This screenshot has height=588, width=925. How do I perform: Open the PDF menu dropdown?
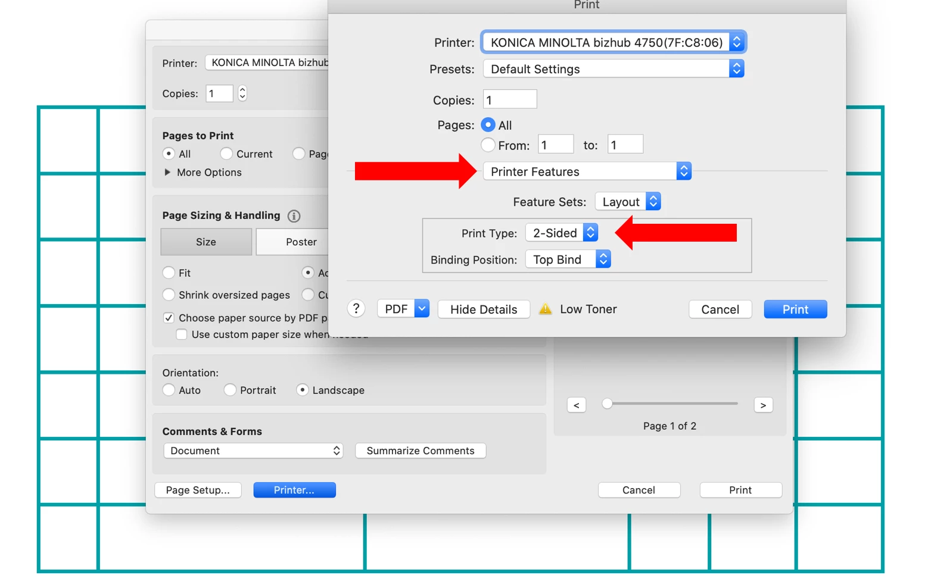403,309
